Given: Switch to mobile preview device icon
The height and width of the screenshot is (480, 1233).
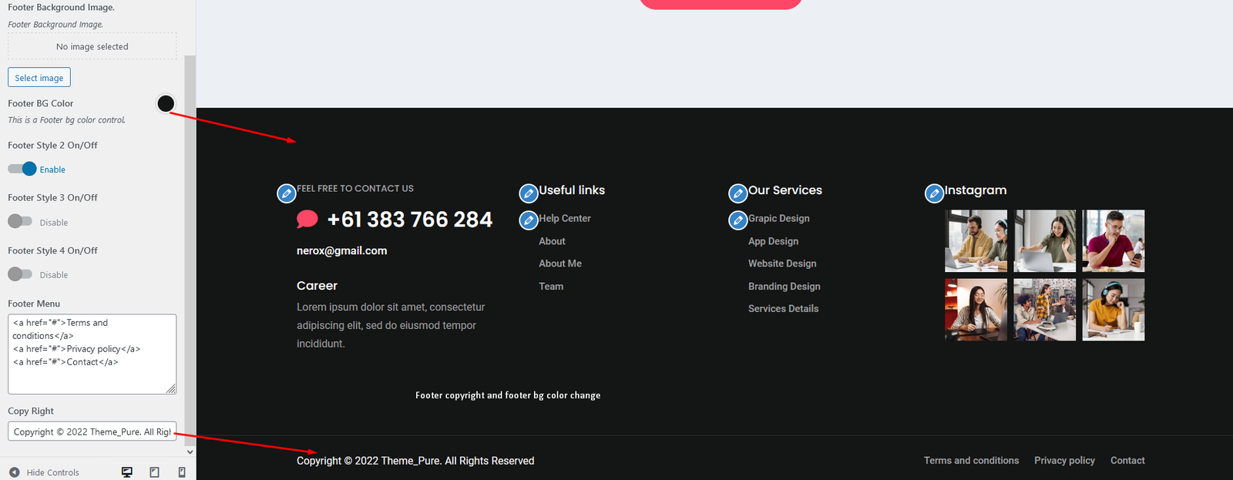Looking at the screenshot, I should tap(182, 472).
